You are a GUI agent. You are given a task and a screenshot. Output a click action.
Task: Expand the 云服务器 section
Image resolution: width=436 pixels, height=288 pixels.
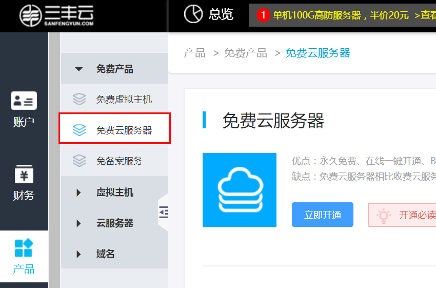78,223
